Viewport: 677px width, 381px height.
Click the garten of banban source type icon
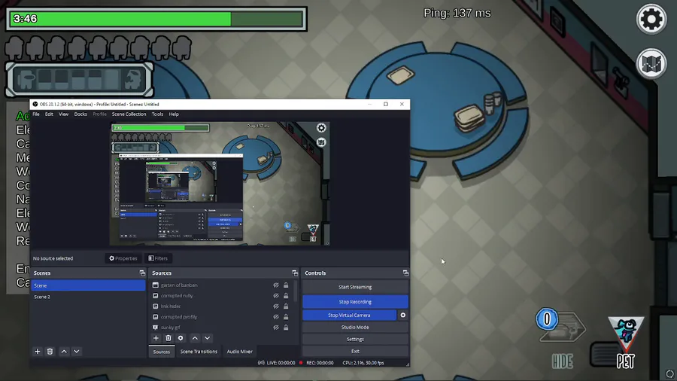156,285
